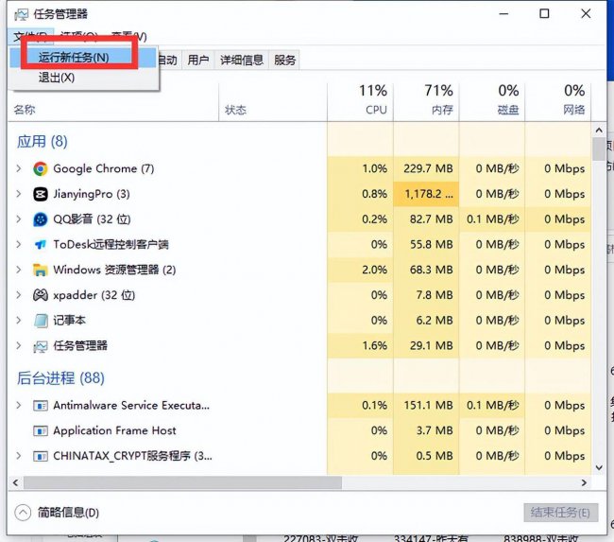
Task: Click the 2.0% CPU value for Windows 资源管理器
Action: [x=374, y=270]
